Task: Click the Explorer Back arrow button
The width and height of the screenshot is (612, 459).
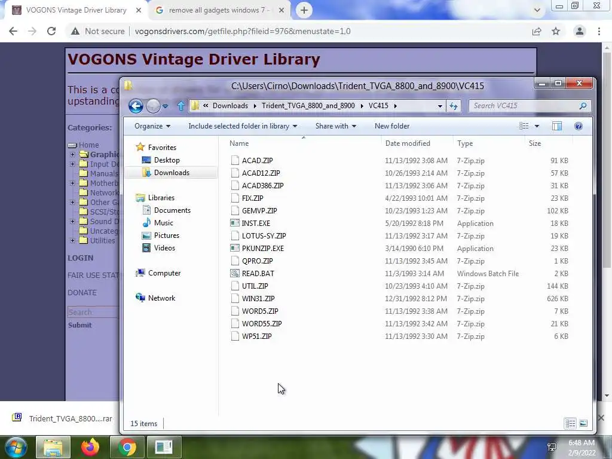Action: tap(136, 106)
